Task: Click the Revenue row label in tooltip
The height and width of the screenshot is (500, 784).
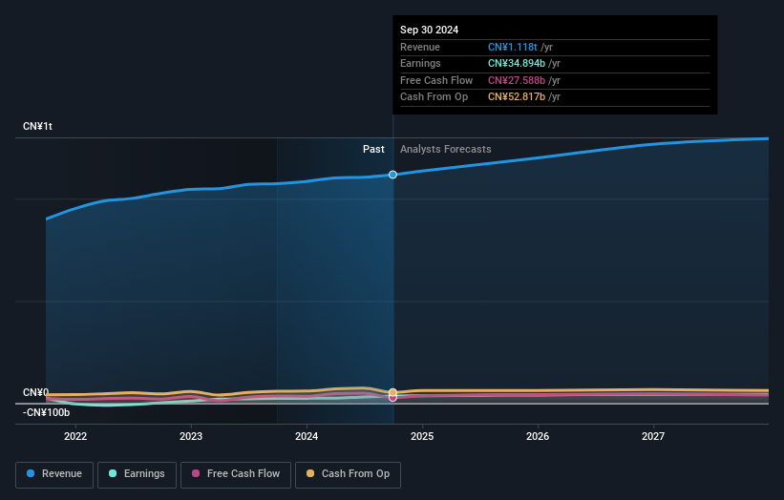Action: (x=420, y=47)
